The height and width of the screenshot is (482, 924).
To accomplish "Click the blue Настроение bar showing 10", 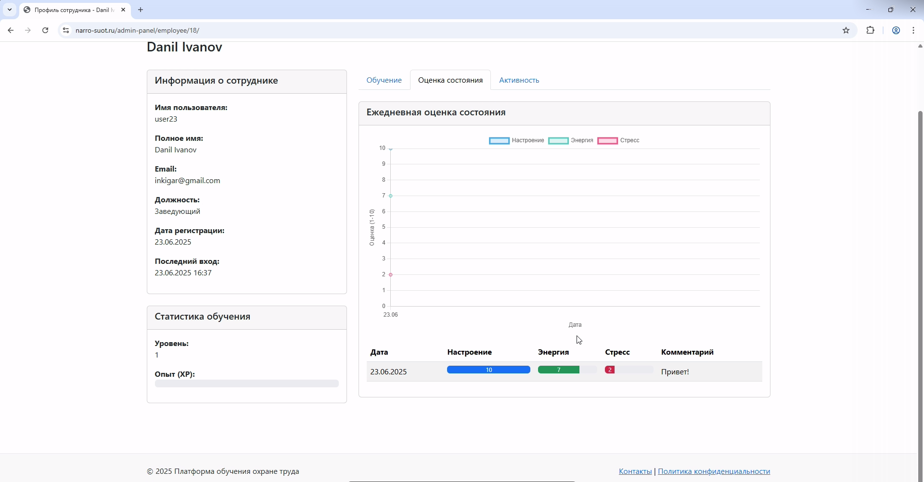I will [x=488, y=370].
